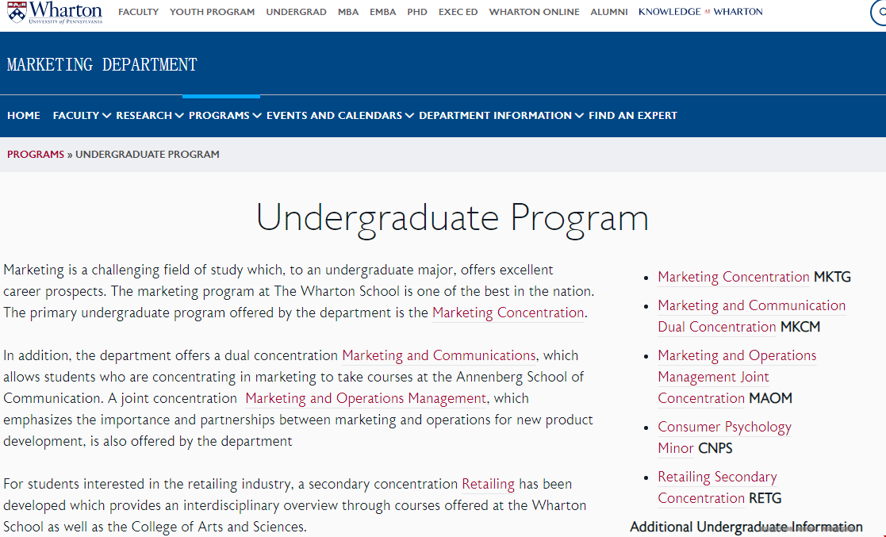Visit WHARTON ONLINE from the top bar
This screenshot has height=537, width=886.
(x=534, y=12)
